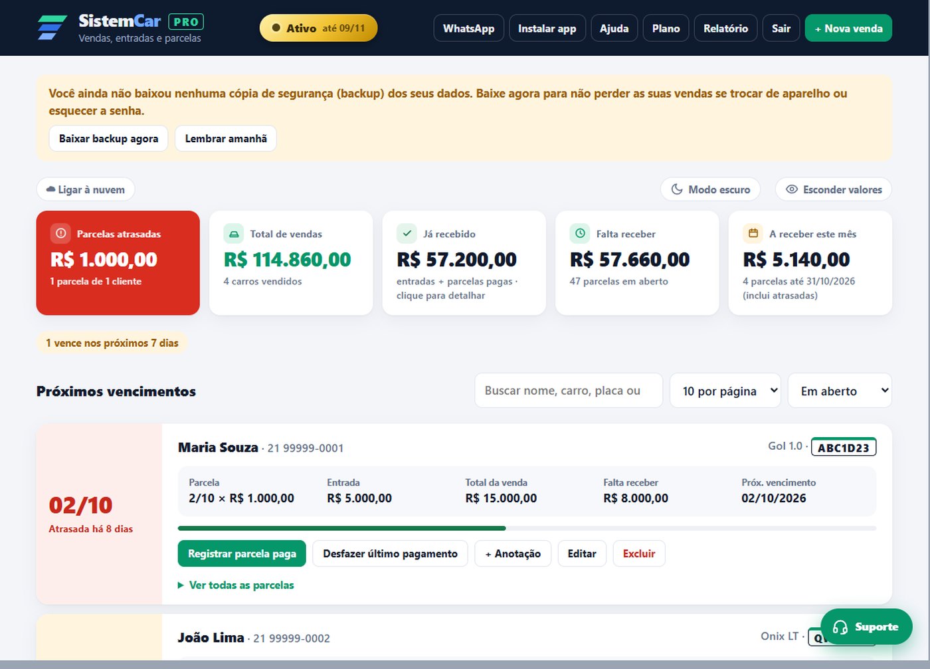Click the cloud icon in Ligar à nuvem
Viewport: 930px width, 669px height.
tap(50, 189)
